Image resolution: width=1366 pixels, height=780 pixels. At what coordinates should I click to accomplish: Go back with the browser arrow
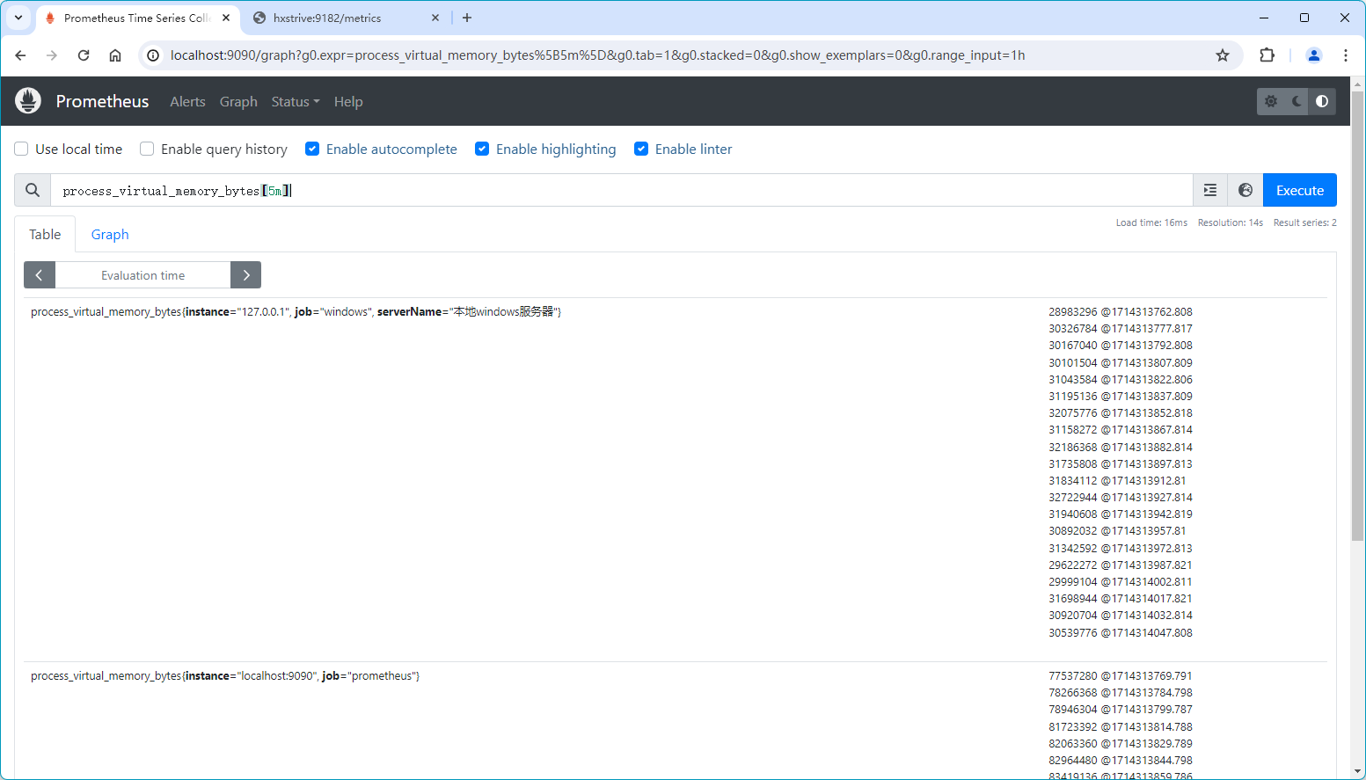pos(20,55)
